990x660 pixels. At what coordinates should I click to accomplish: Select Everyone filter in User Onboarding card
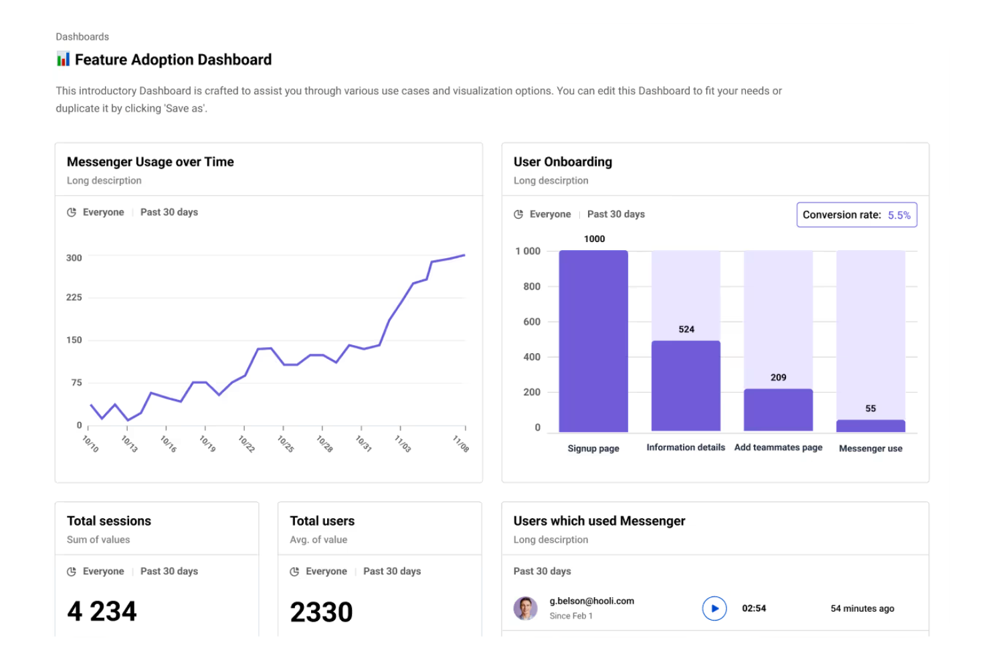pyautogui.click(x=551, y=214)
